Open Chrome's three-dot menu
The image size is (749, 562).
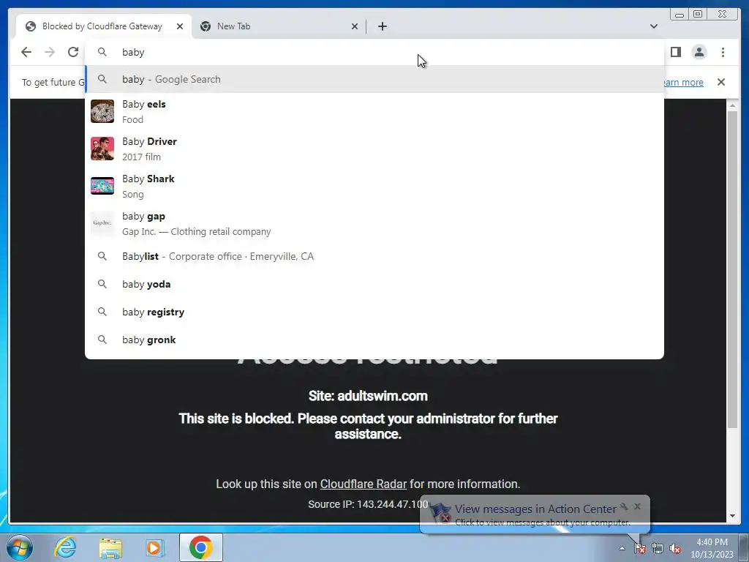tap(723, 52)
